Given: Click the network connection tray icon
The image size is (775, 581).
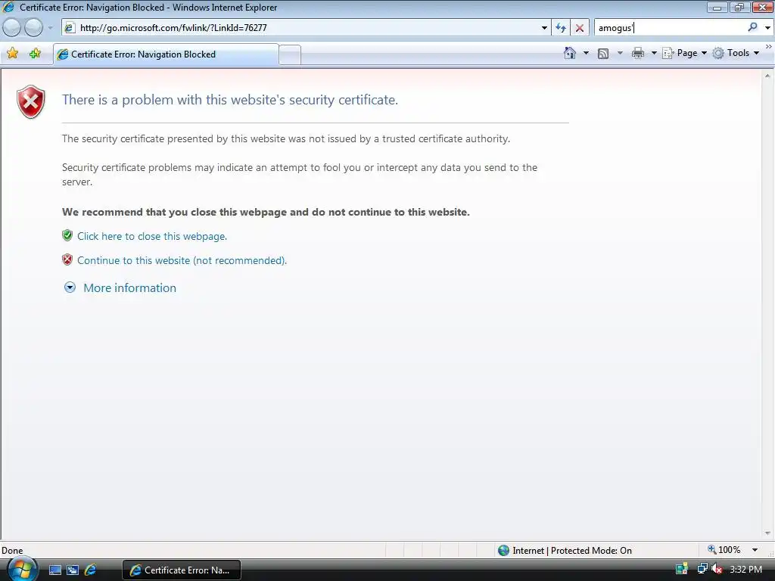Looking at the screenshot, I should 702,569.
